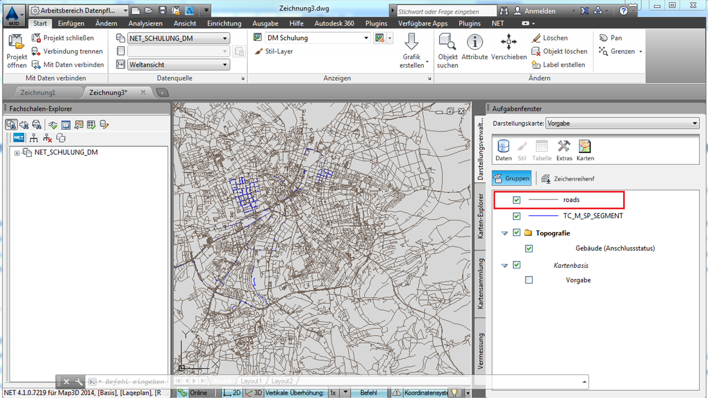Click the wrench icon on command line
708x399 pixels.
pos(79,382)
